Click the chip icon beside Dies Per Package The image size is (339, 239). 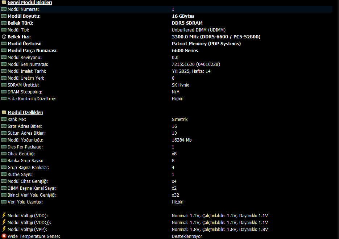pos(4,147)
